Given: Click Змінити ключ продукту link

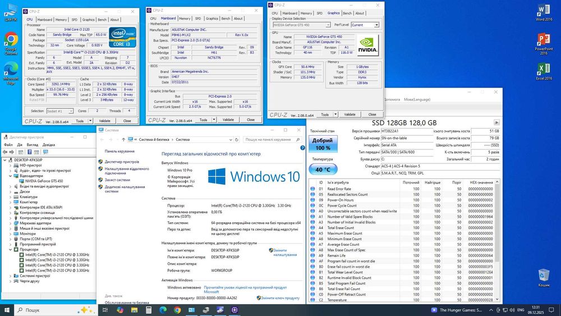Looking at the screenshot, I should click(x=280, y=297).
